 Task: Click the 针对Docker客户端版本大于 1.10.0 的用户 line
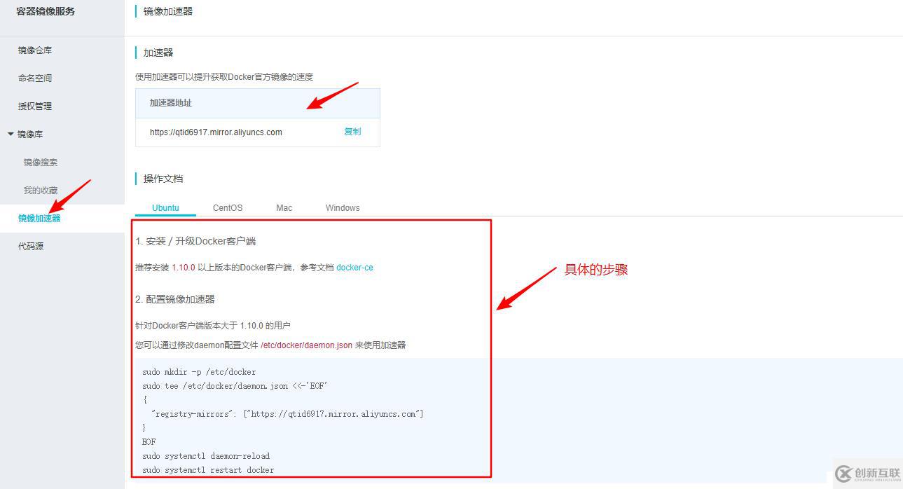point(213,326)
